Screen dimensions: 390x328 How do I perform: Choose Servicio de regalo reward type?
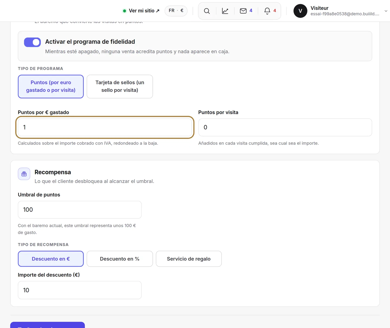coord(189,259)
